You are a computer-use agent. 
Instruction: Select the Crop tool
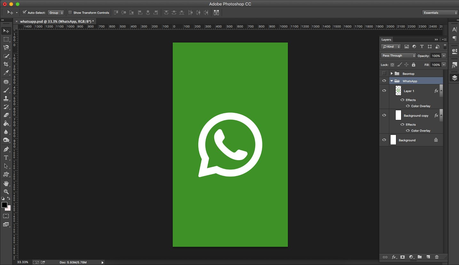tap(6, 64)
